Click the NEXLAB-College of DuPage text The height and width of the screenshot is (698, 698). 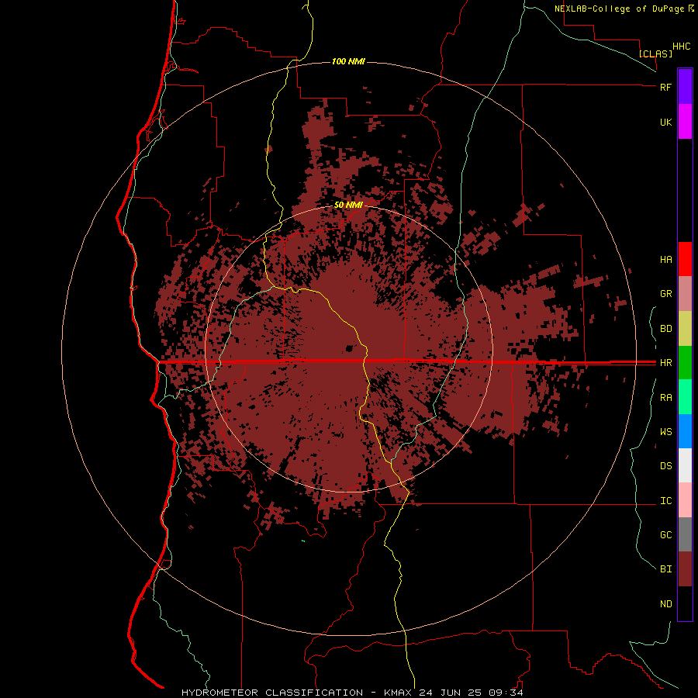click(620, 9)
